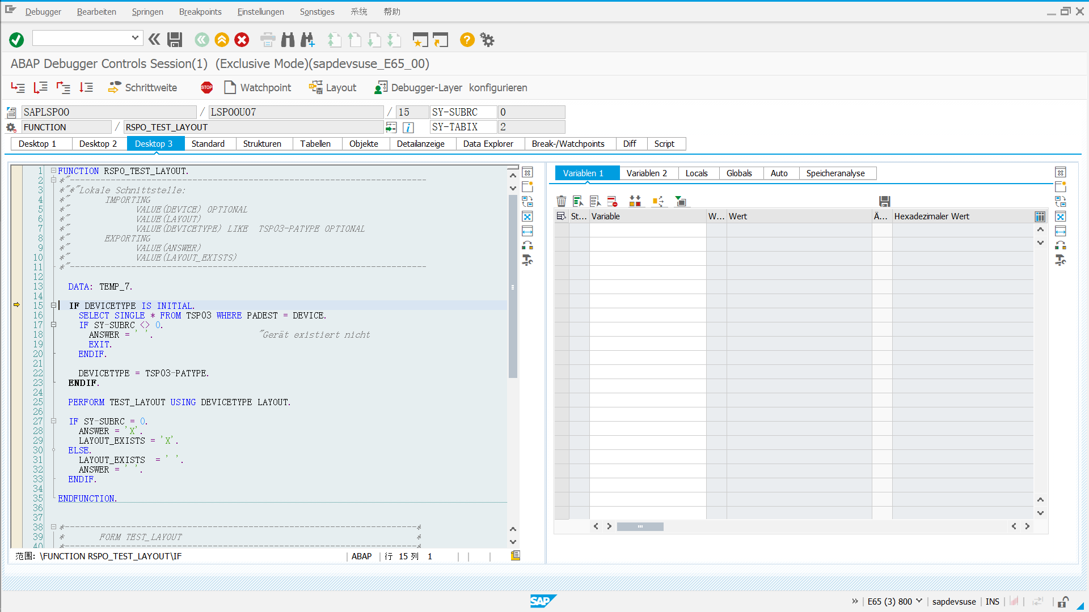Toggle the filter icon in the variables toolbar
1089x612 pixels.
coord(681,201)
